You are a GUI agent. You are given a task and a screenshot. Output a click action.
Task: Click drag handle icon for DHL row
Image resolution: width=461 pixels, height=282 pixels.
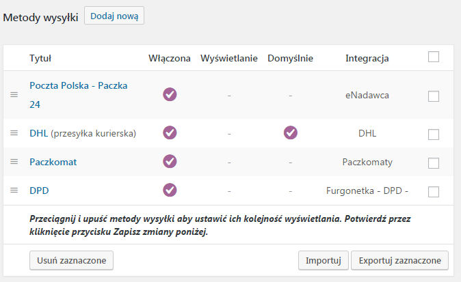(14, 133)
